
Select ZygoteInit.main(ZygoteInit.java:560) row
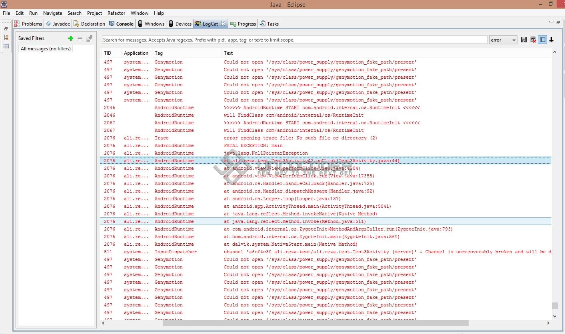pos(326,237)
